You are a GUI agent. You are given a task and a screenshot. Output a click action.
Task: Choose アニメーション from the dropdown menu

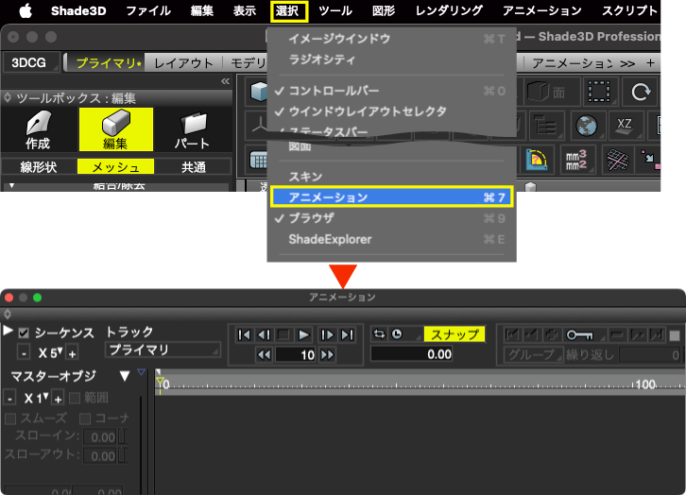tap(391, 197)
